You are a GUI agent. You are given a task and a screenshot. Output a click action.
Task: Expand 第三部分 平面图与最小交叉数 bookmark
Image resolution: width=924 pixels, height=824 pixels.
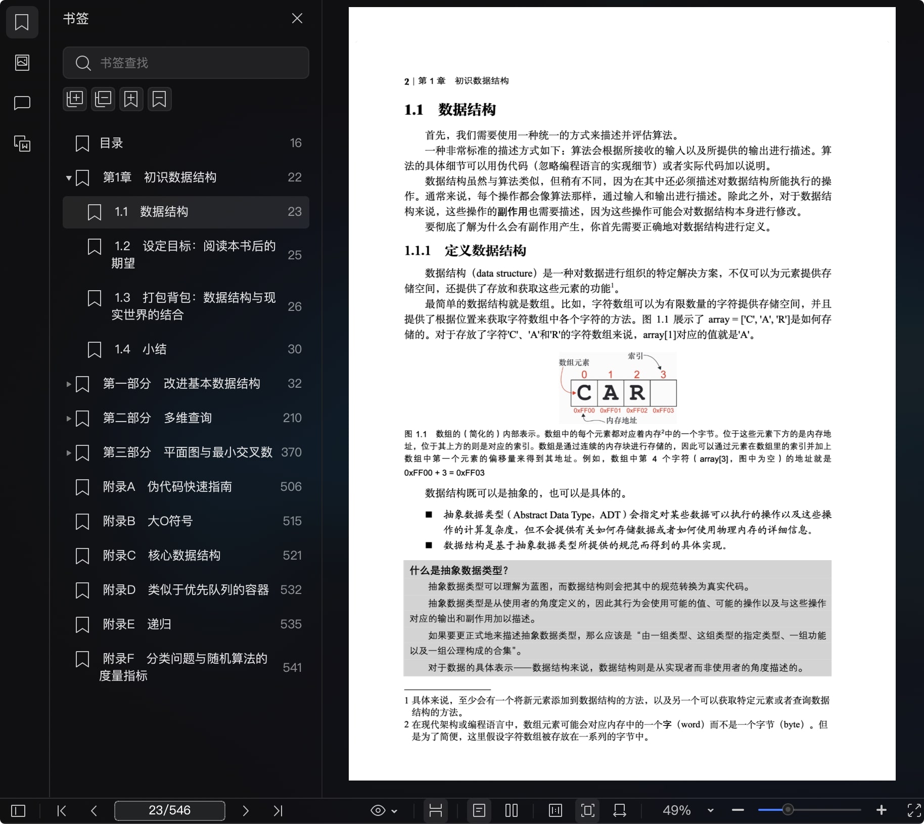pyautogui.click(x=69, y=453)
